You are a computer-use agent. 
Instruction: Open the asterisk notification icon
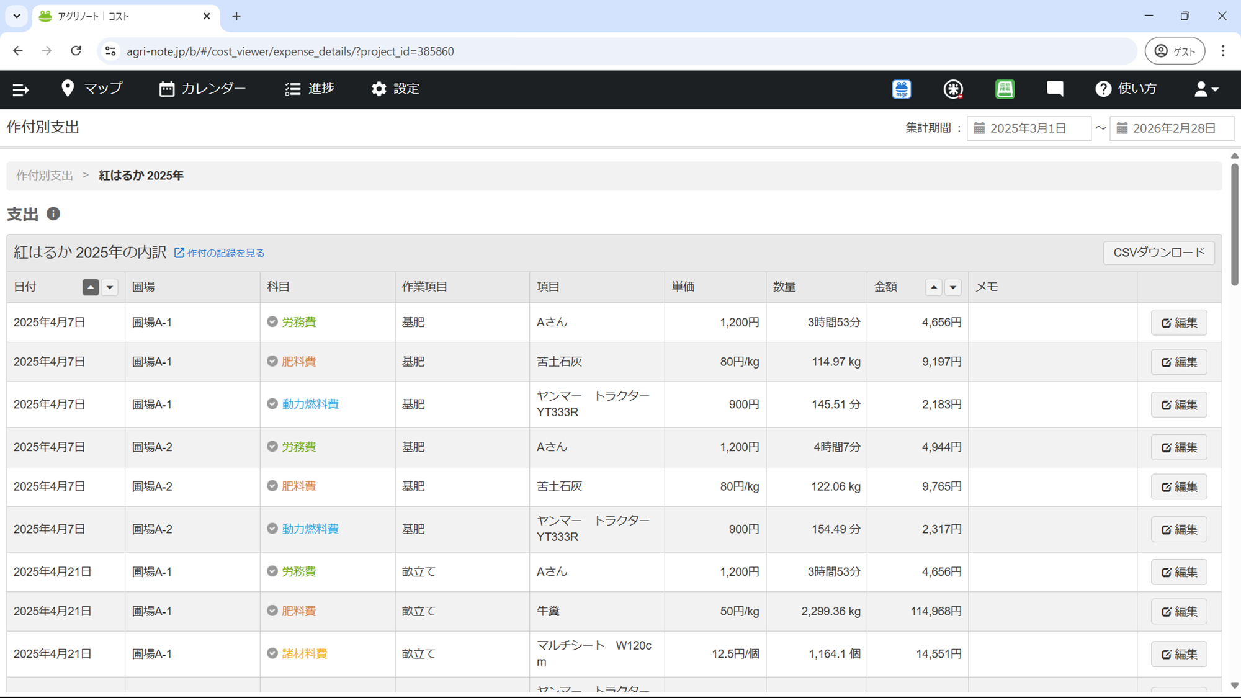click(x=953, y=89)
